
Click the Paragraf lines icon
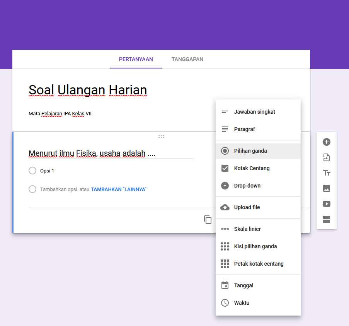[225, 129]
